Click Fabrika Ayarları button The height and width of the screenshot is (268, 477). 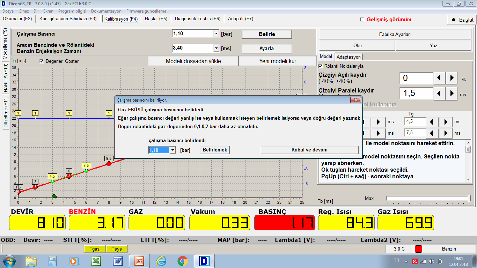tap(395, 35)
